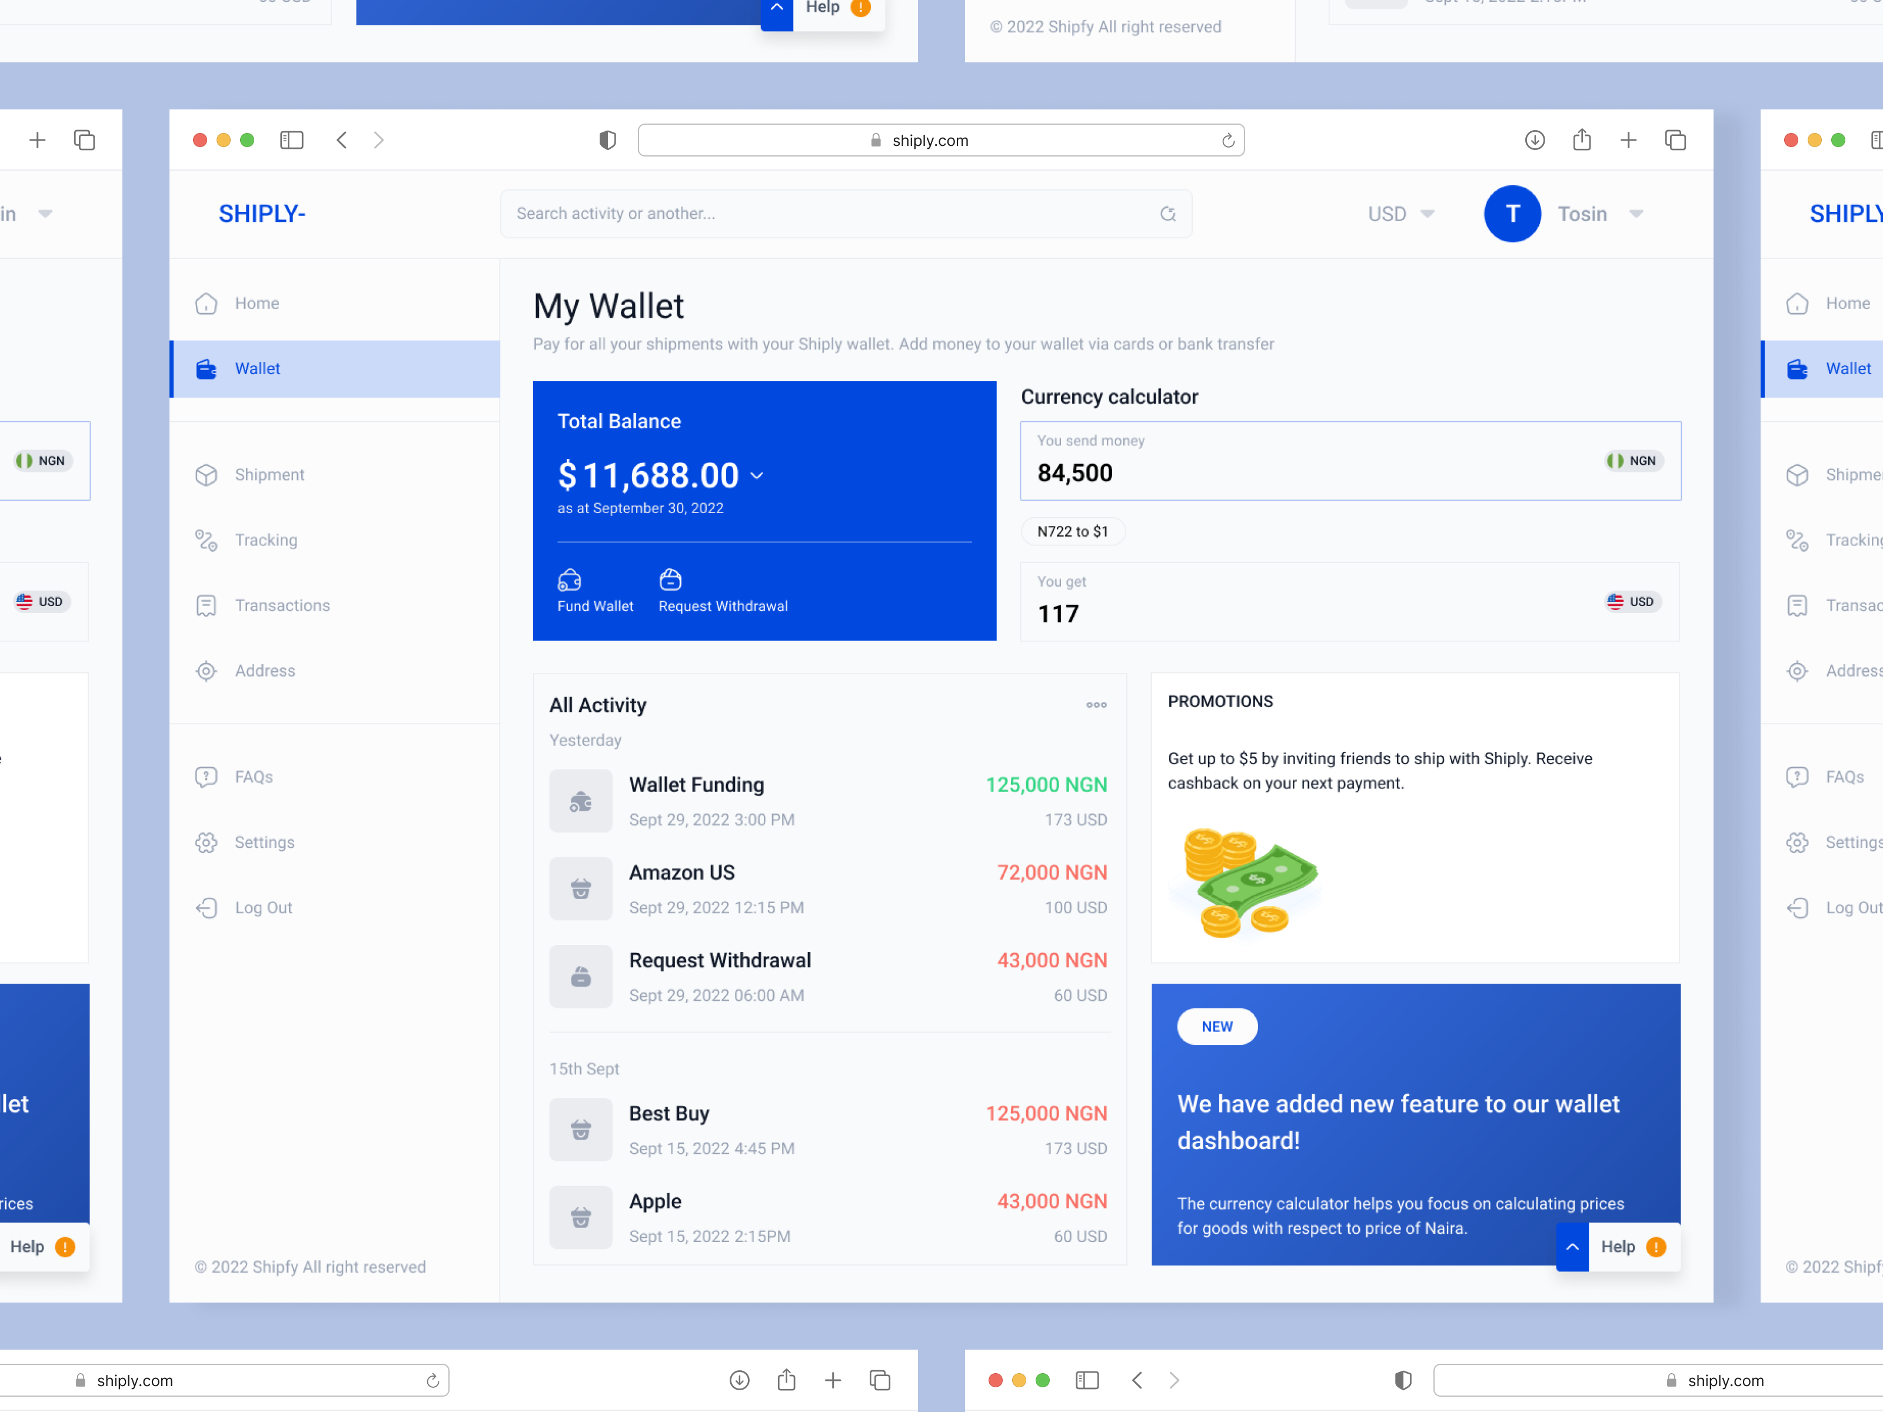1883x1412 pixels.
Task: Click the Address target icon
Action: coord(207,671)
